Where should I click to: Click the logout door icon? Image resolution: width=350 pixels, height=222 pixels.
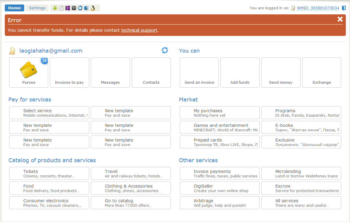tap(344, 8)
